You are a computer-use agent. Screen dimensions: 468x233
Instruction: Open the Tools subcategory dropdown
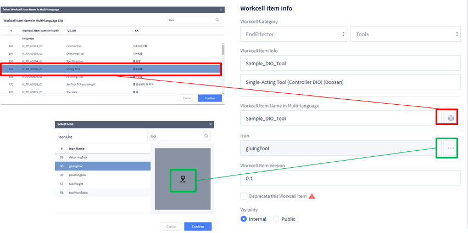[405, 34]
